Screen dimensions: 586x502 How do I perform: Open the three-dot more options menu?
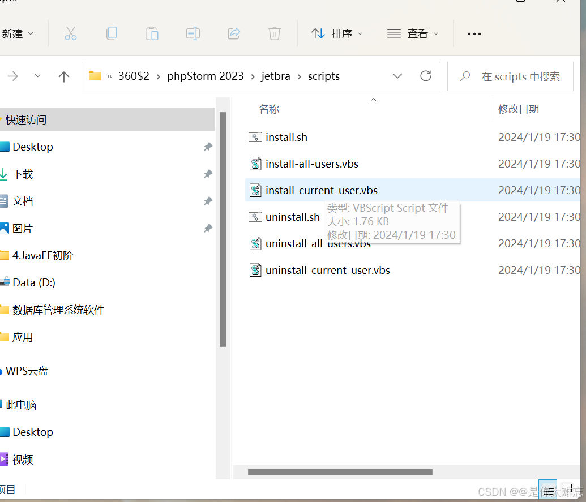click(x=474, y=34)
